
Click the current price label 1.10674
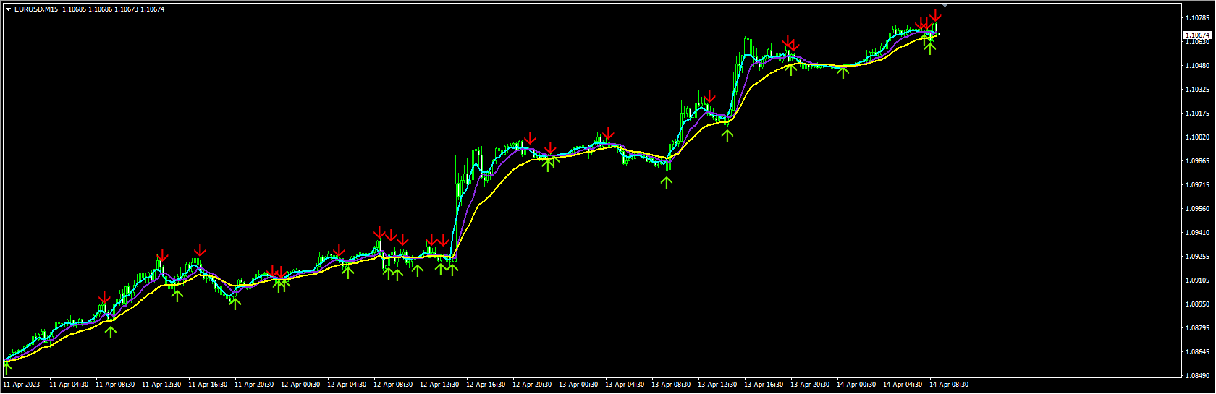point(1197,35)
